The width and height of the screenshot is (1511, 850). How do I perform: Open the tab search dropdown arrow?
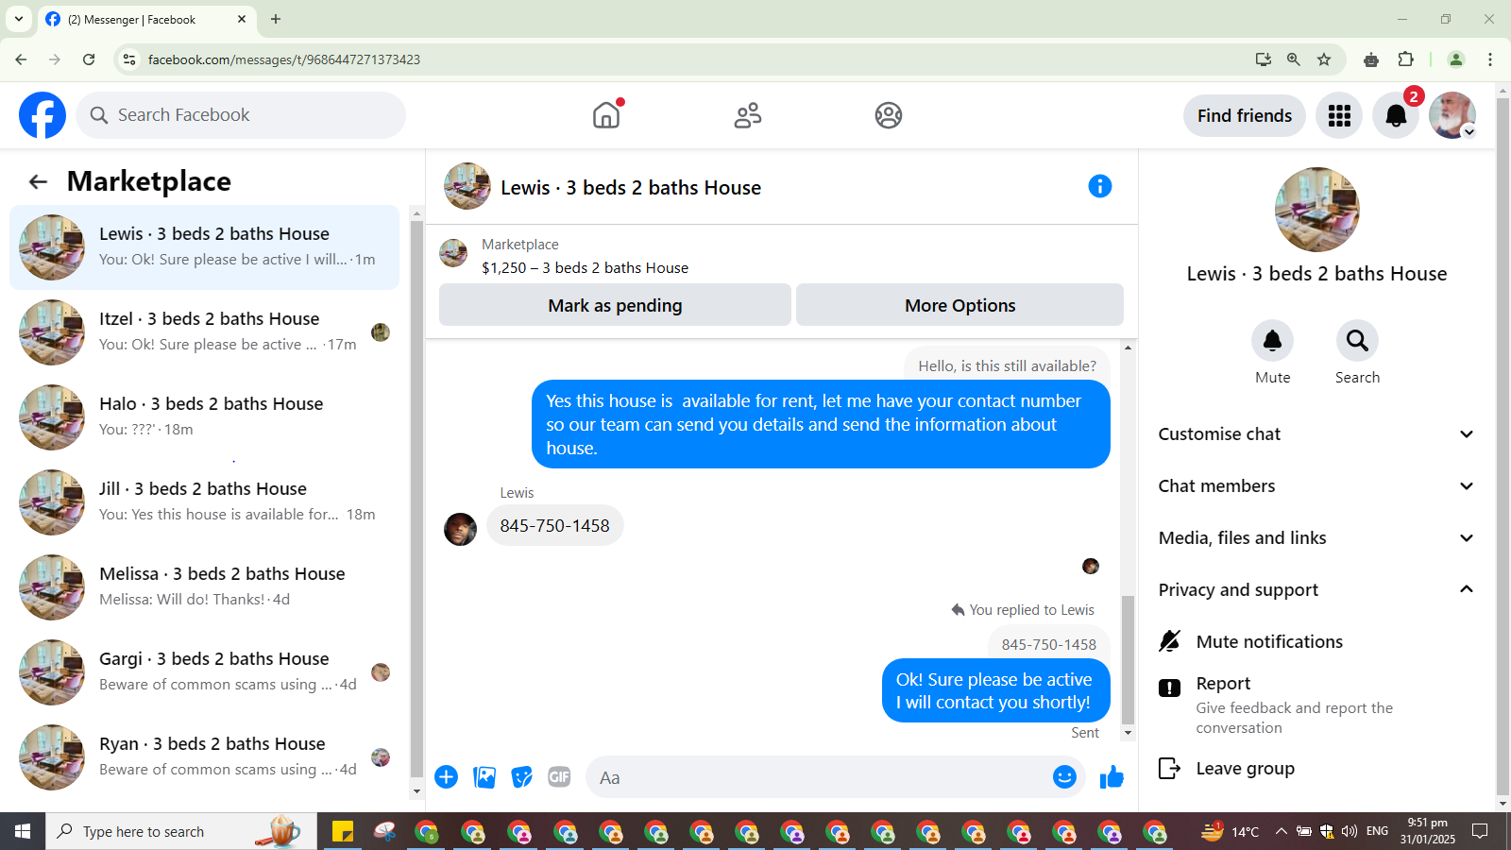pos(18,19)
